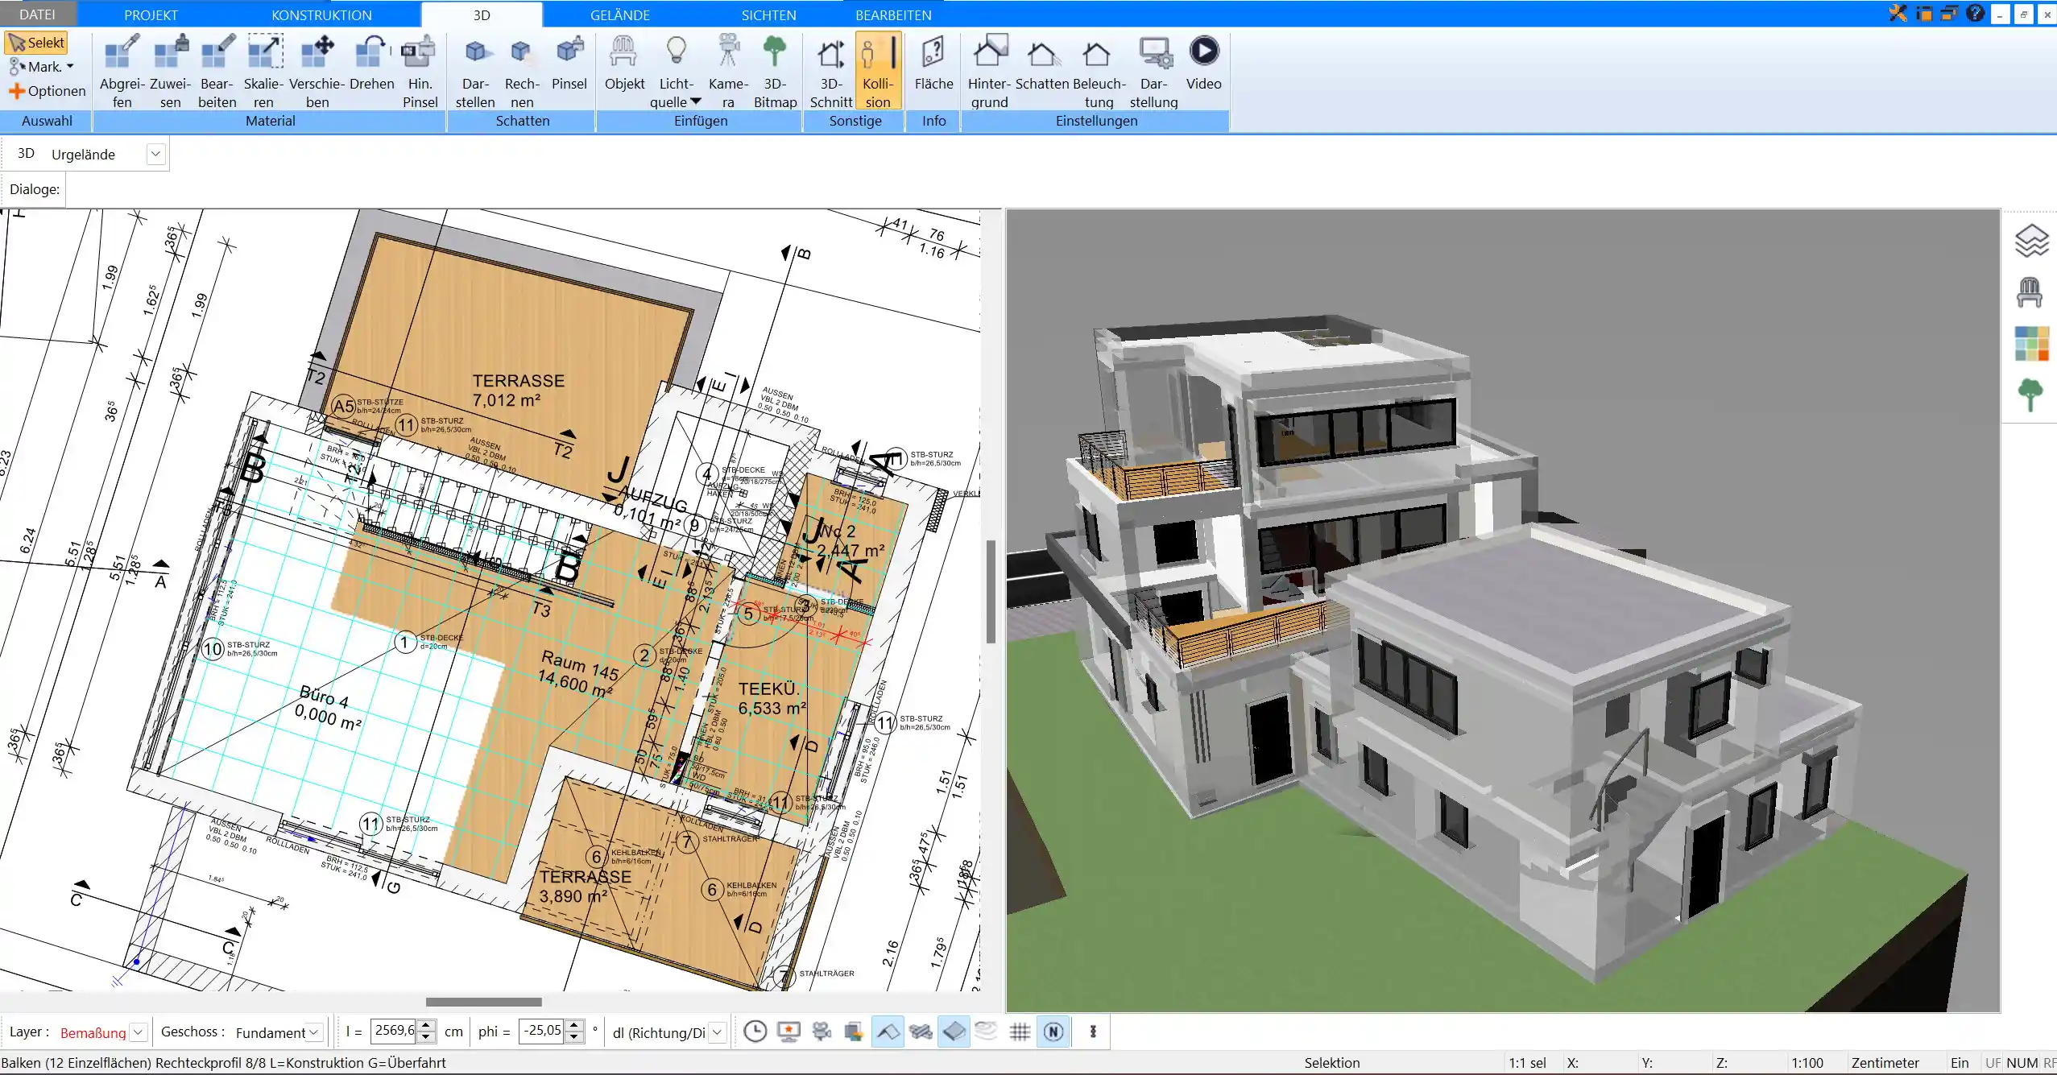The height and width of the screenshot is (1075, 2057).
Task: Switch to the SICHTEN tab
Action: [x=768, y=14]
